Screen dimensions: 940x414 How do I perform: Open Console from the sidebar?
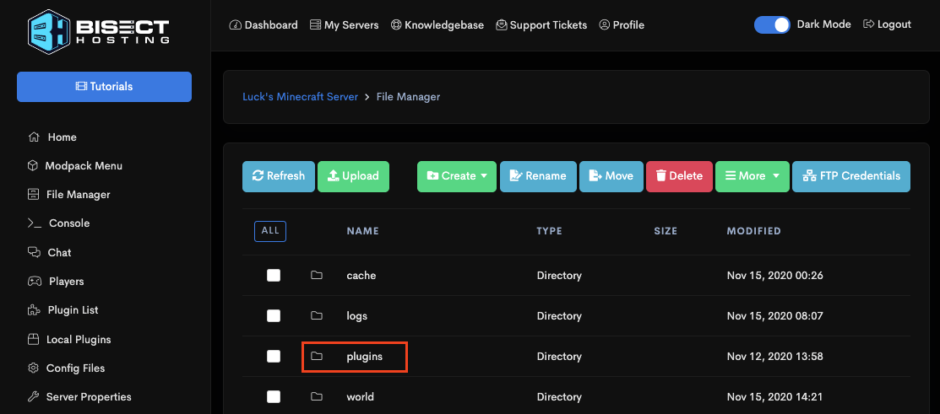click(68, 223)
